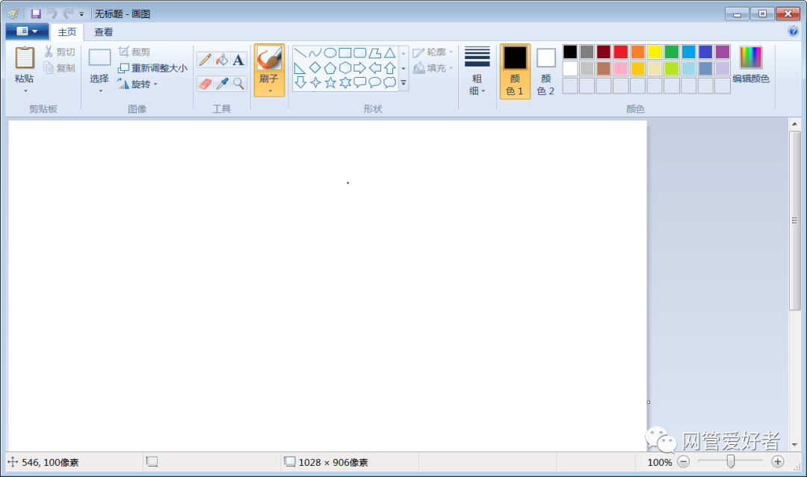
Task: Switch to the 查看 tab
Action: [103, 31]
